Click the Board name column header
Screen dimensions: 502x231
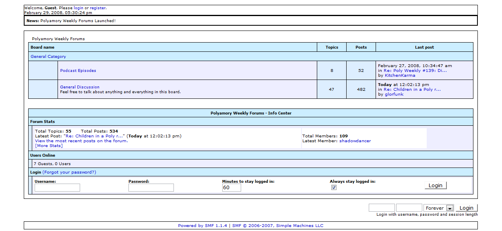(173, 47)
